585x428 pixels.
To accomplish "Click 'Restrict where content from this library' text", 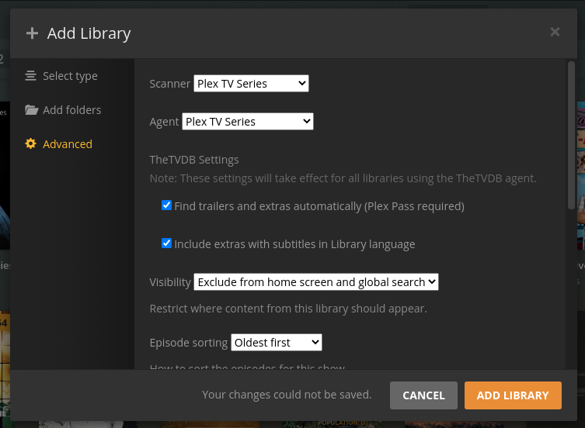I will [x=288, y=309].
